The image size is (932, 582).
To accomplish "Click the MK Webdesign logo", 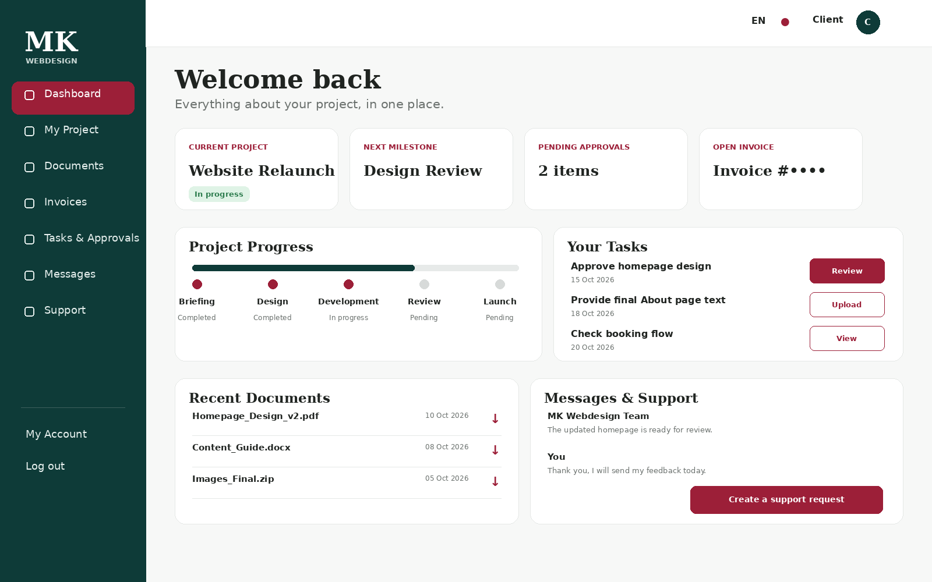I will [52, 47].
